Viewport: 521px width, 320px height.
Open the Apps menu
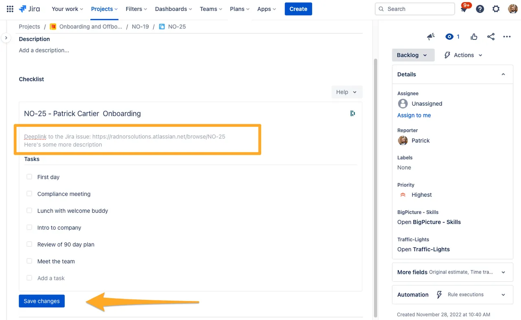267,9
